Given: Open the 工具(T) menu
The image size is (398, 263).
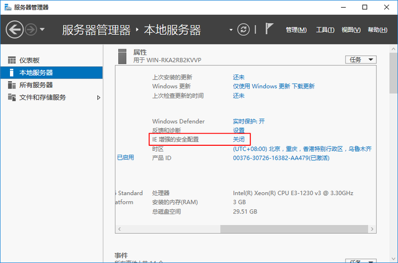Looking at the screenshot, I should [x=325, y=30].
